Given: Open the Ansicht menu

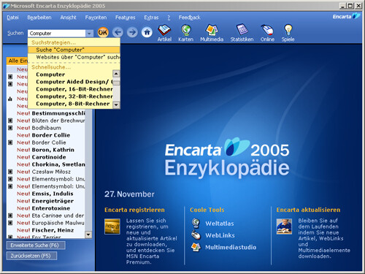Looking at the screenshot, I should pyautogui.click(x=68, y=18).
